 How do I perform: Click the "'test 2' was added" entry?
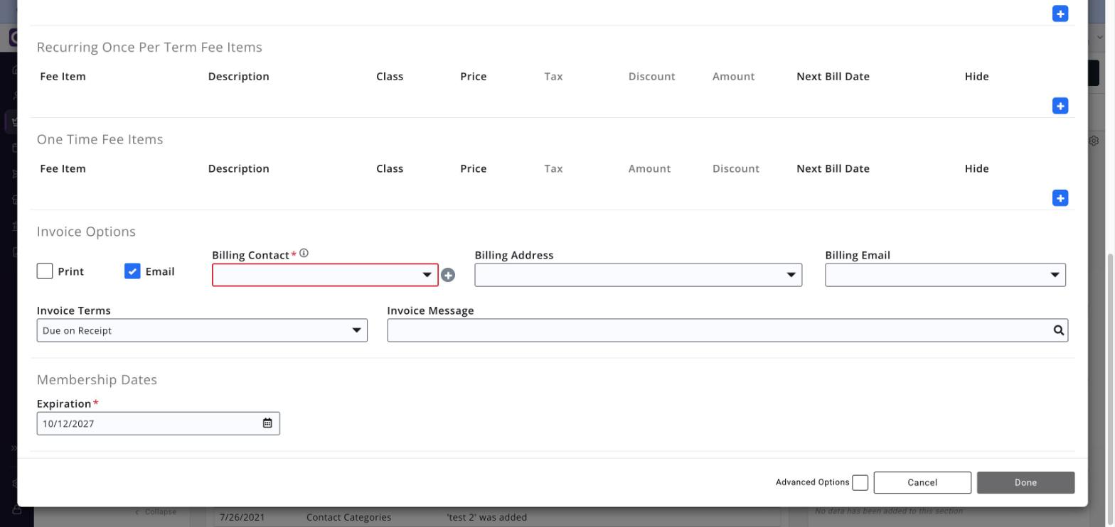[x=486, y=517]
